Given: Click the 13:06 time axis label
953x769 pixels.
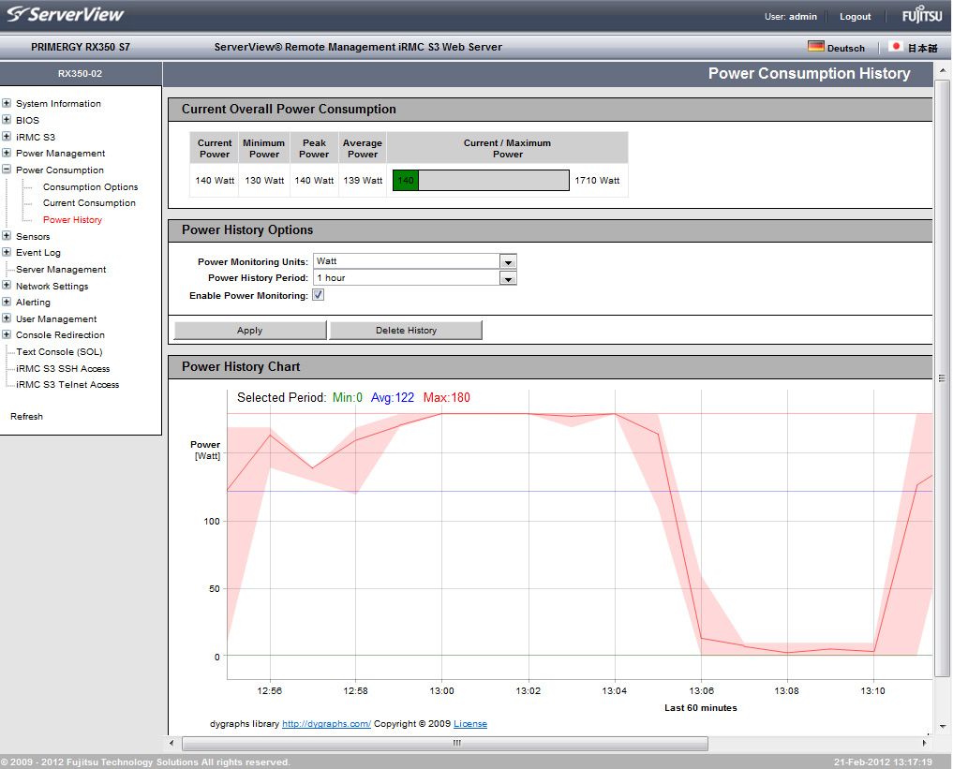Looking at the screenshot, I should click(701, 690).
